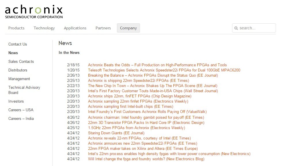Click the search magnifier icon
The image size is (284, 166).
(x=236, y=28)
